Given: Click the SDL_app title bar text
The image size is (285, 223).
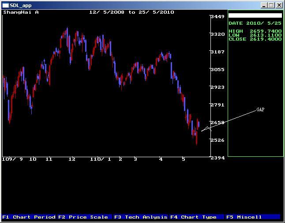Looking at the screenshot, I should [x=21, y=5].
